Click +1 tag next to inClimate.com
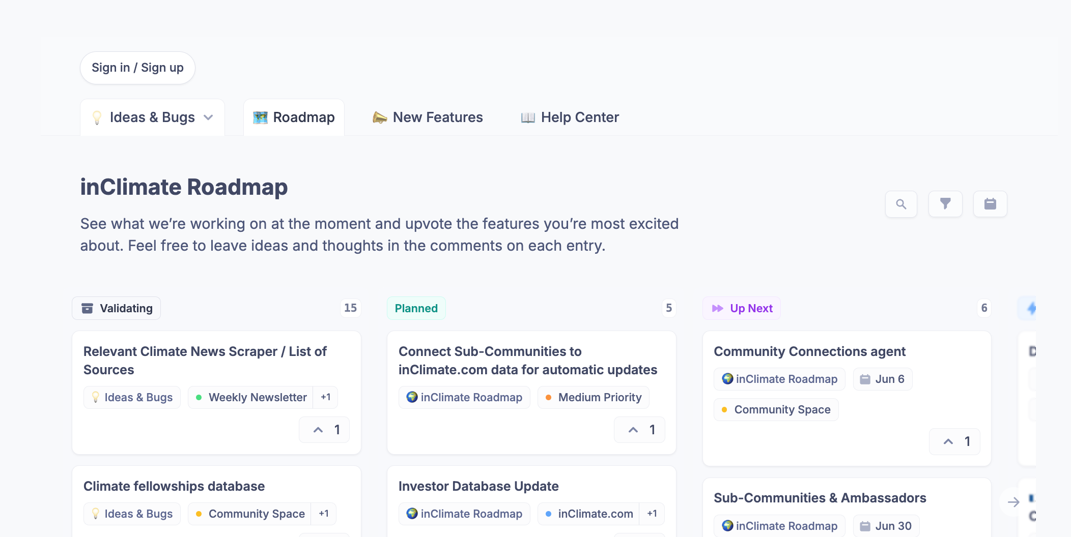This screenshot has width=1071, height=537. [x=652, y=514]
